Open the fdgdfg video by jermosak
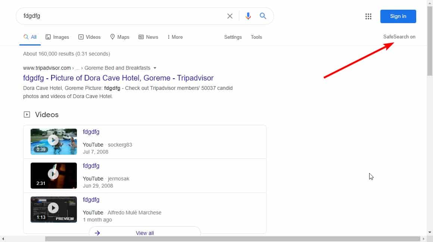433x242 pixels. (x=91, y=166)
